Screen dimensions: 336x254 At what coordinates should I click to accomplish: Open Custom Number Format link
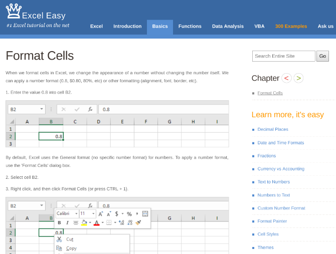point(281,208)
